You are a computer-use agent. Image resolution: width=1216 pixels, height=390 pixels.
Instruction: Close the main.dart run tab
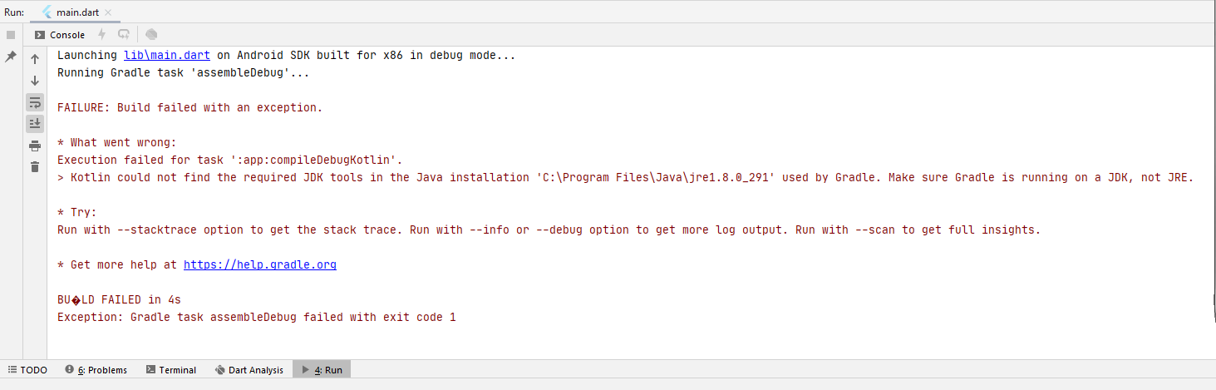[x=107, y=12]
